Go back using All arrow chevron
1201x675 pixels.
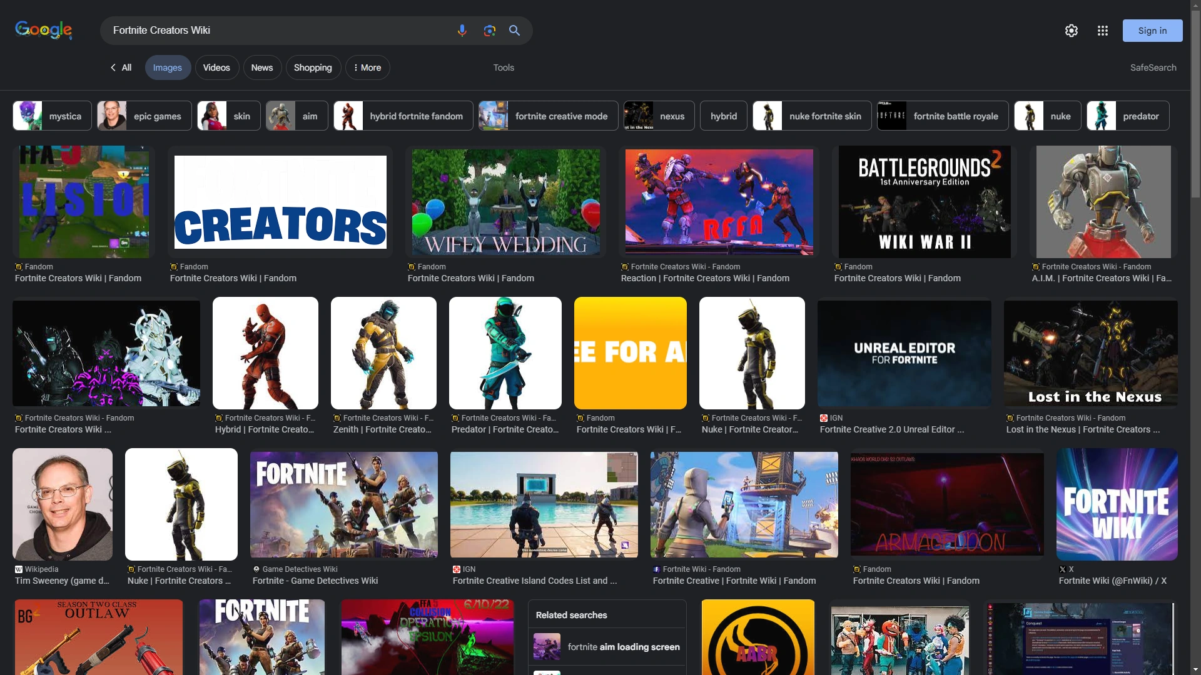point(113,67)
